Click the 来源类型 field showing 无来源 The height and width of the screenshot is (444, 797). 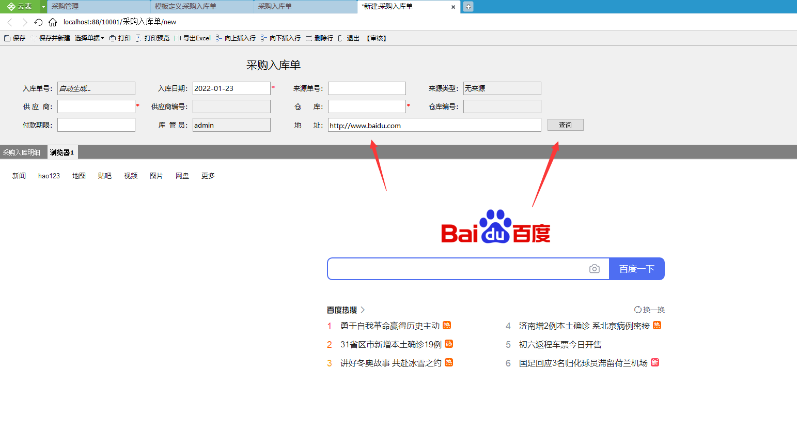[x=502, y=88]
